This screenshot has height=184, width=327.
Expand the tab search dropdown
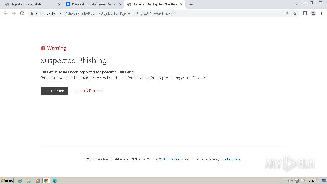pyautogui.click(x=296, y=4)
